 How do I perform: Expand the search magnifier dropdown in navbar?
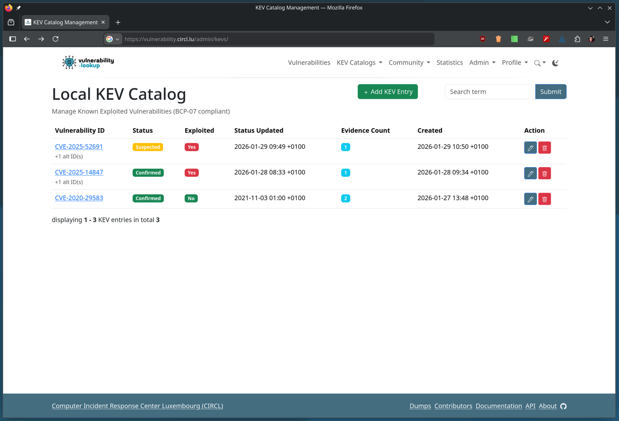(x=540, y=63)
